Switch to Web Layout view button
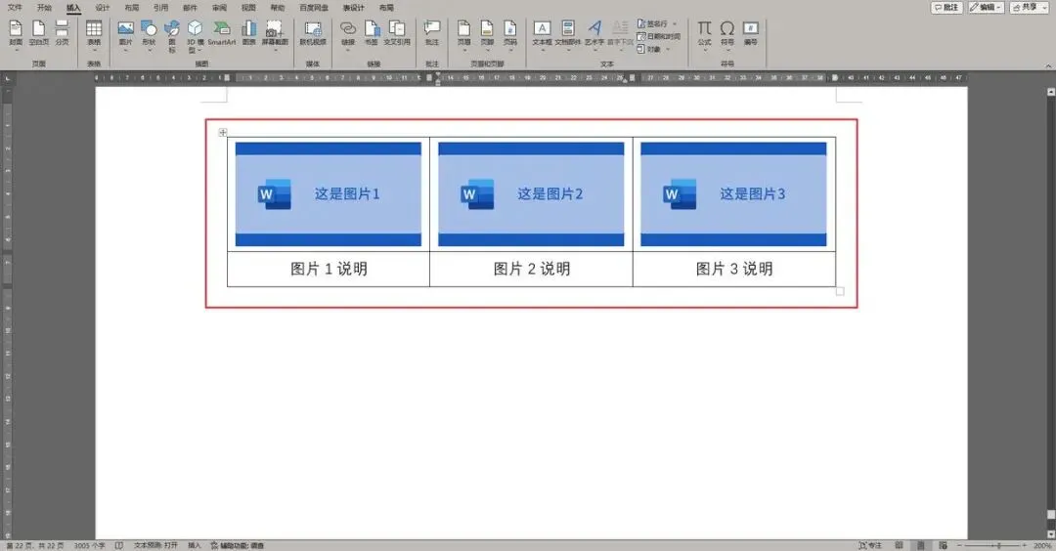 coord(943,545)
